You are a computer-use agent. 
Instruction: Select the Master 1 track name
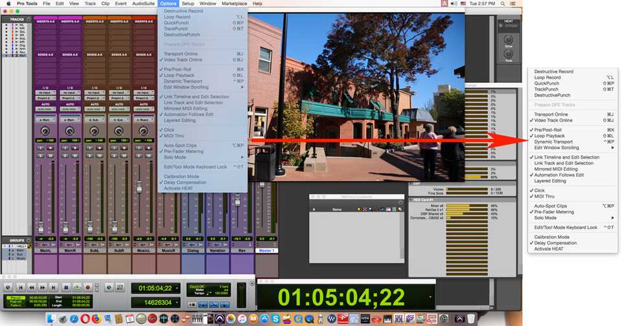267,250
